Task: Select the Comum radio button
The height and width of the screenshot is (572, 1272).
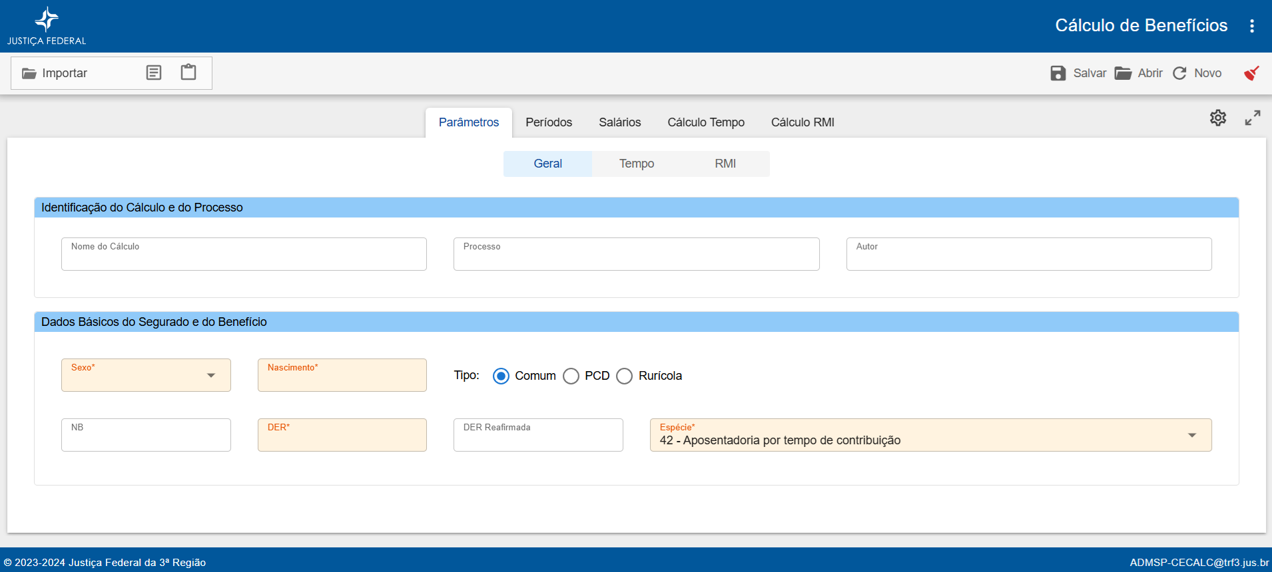Action: 501,376
